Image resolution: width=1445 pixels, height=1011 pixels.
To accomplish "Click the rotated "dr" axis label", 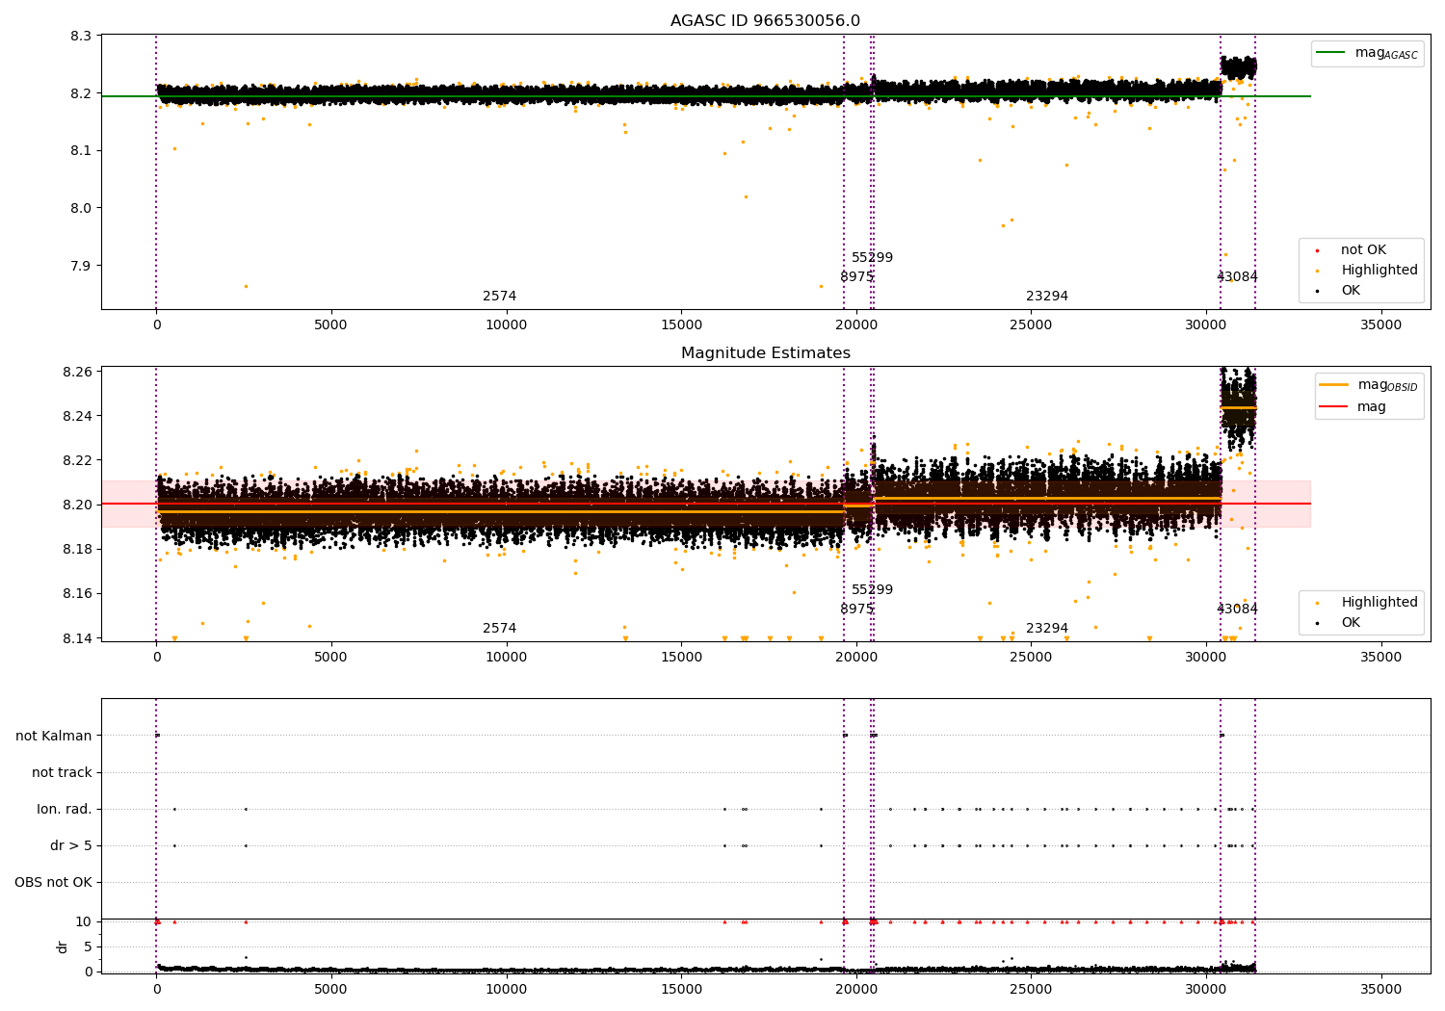I will point(63,946).
